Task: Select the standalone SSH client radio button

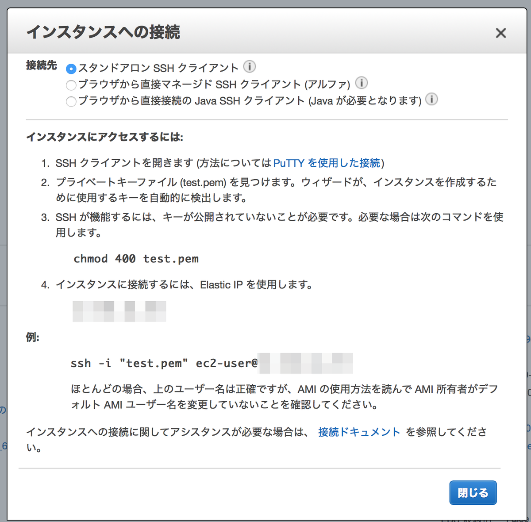Action: 71,69
